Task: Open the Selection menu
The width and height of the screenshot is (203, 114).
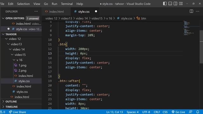Action: pyautogui.click(x=23, y=4)
